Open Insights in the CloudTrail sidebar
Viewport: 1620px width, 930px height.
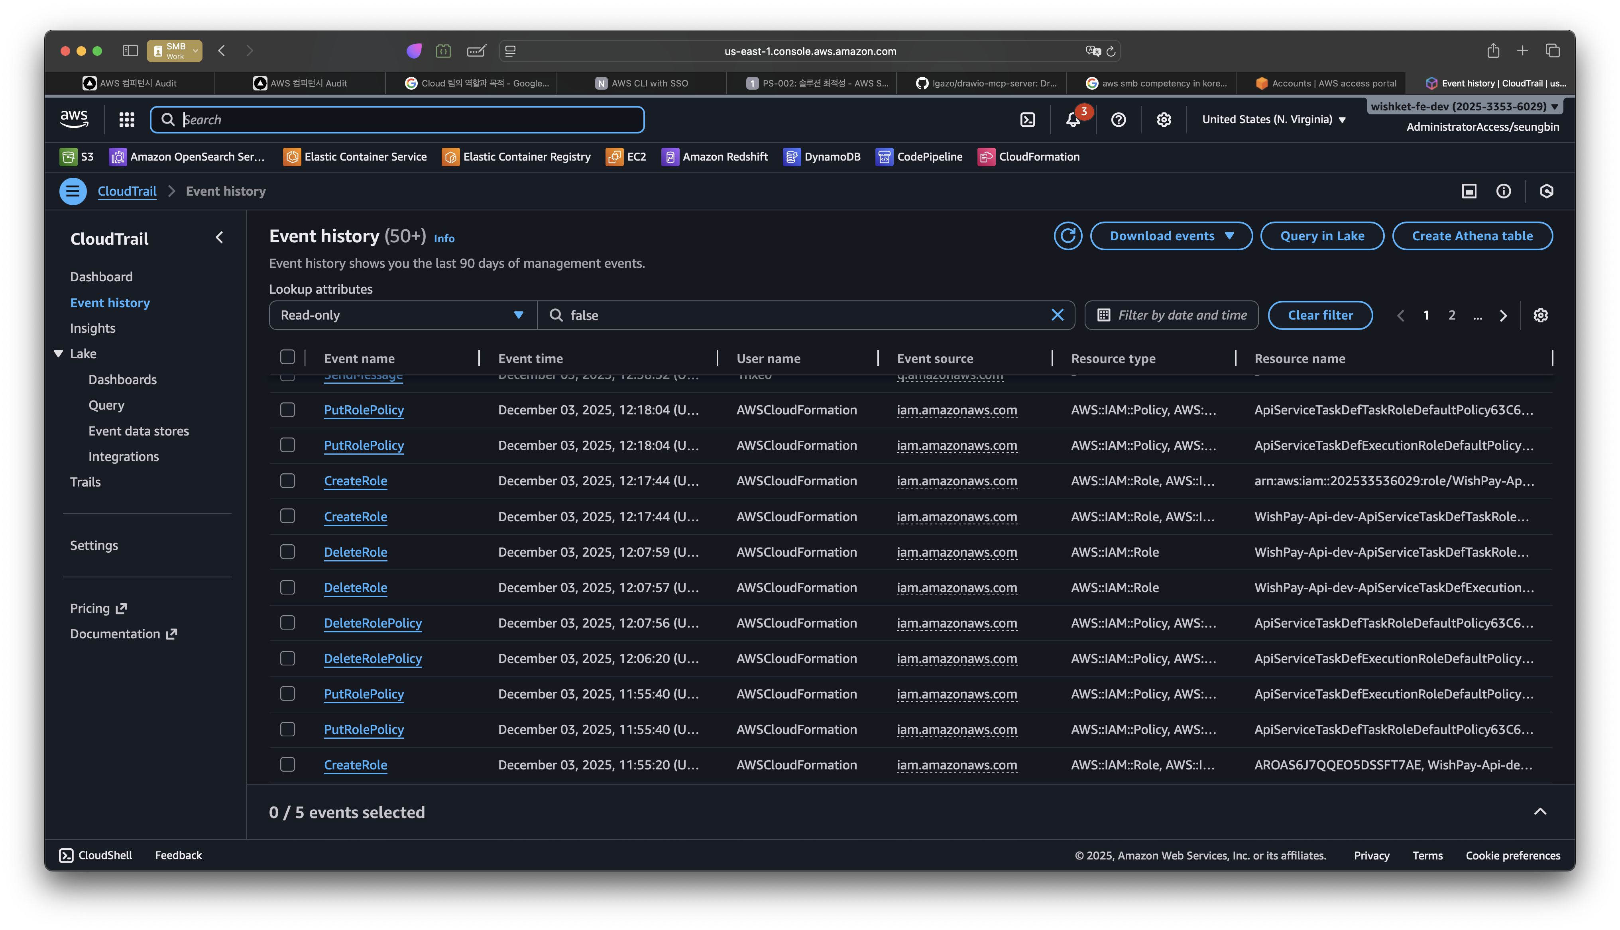pyautogui.click(x=92, y=328)
